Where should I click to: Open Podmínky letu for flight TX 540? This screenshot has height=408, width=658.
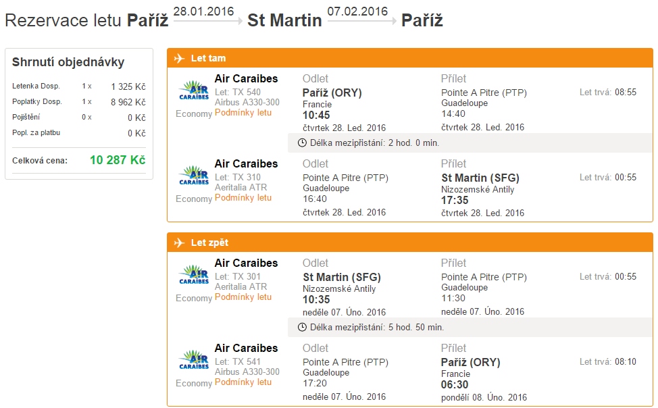[x=243, y=113]
